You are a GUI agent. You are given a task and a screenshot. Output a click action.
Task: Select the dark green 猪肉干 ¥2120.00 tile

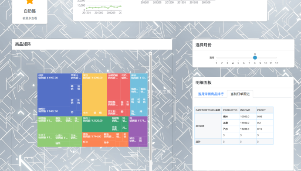pos(96,124)
